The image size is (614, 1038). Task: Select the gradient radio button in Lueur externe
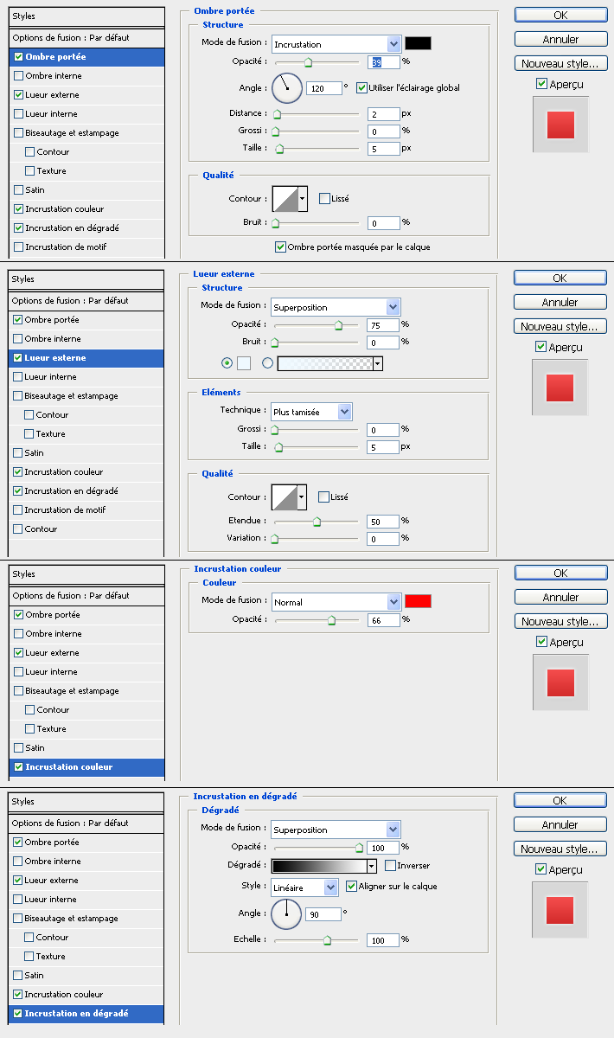tap(267, 364)
